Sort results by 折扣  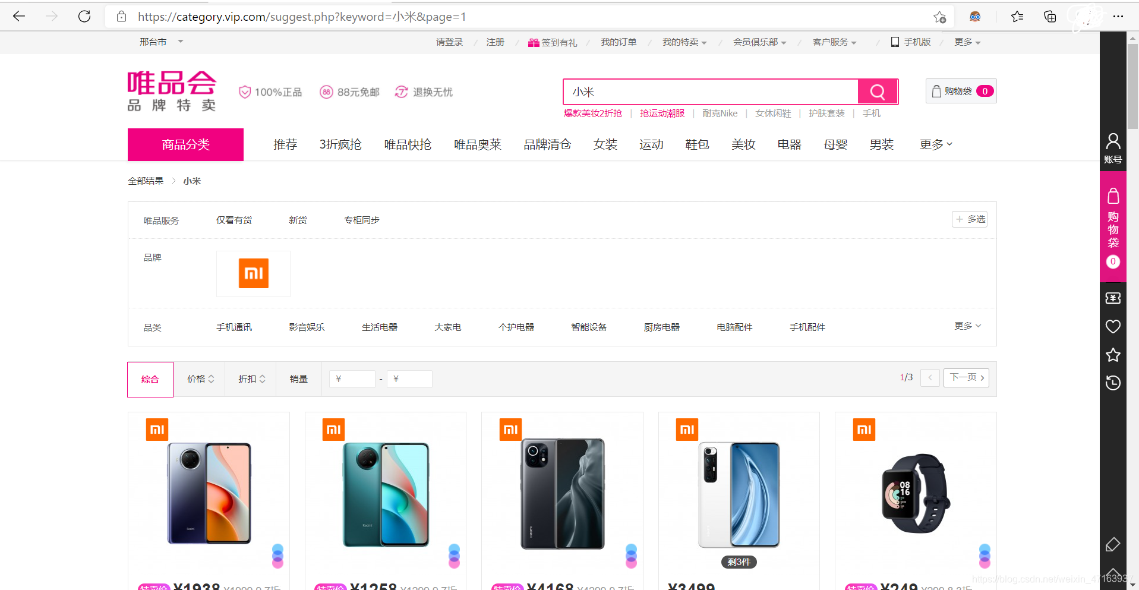(x=251, y=379)
